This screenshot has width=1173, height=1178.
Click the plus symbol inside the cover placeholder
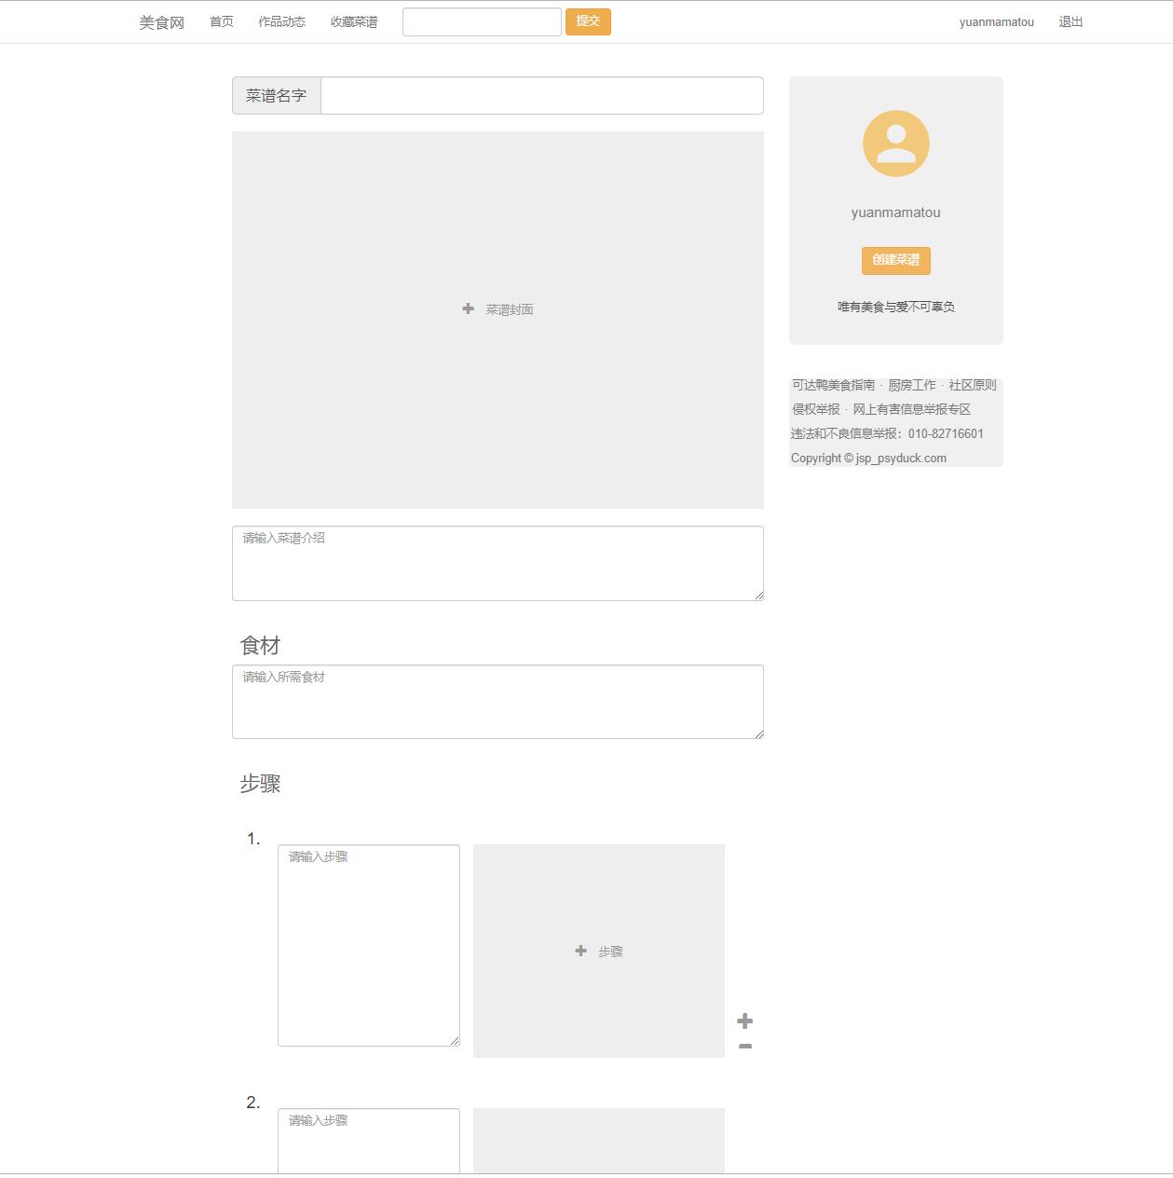468,308
